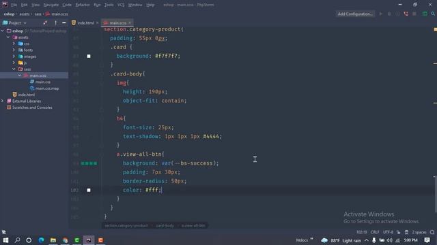Expand External Libraries node
Viewport: 437px width, 245px height.
[x=3, y=101]
